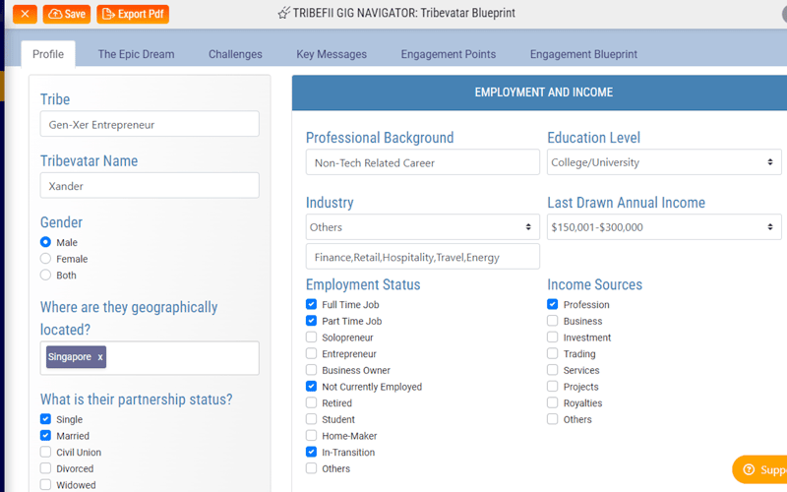The width and height of the screenshot is (787, 492).
Task: Click the Tribevatar Name field
Action: (150, 185)
